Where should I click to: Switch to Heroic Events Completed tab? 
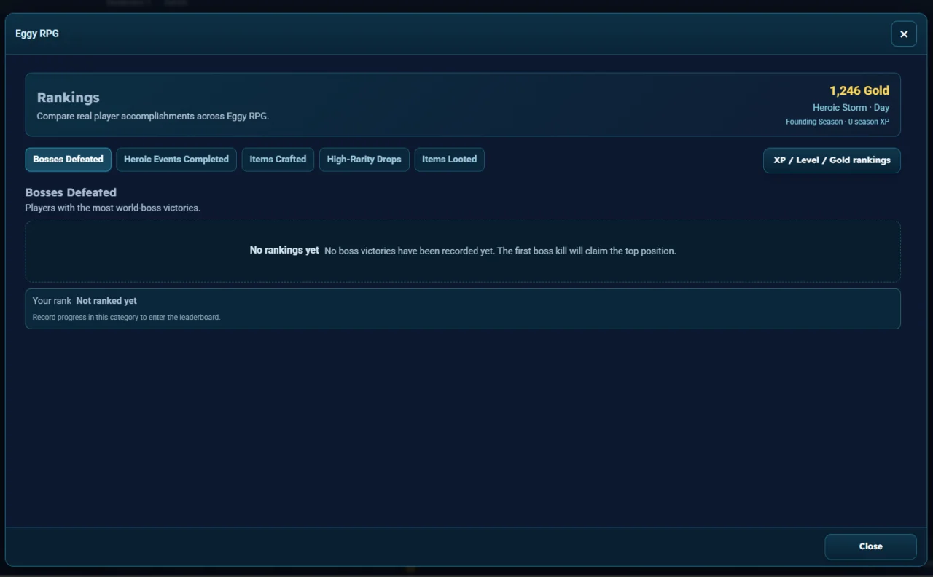176,160
